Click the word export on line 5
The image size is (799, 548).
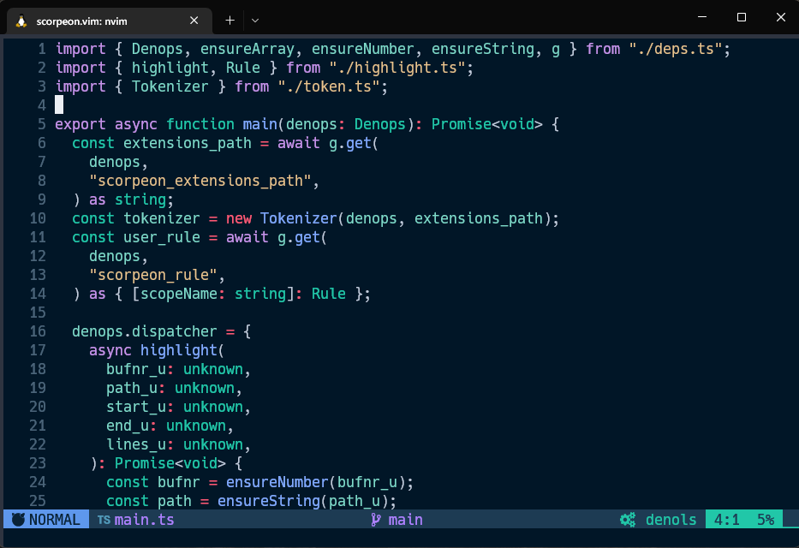(x=80, y=124)
